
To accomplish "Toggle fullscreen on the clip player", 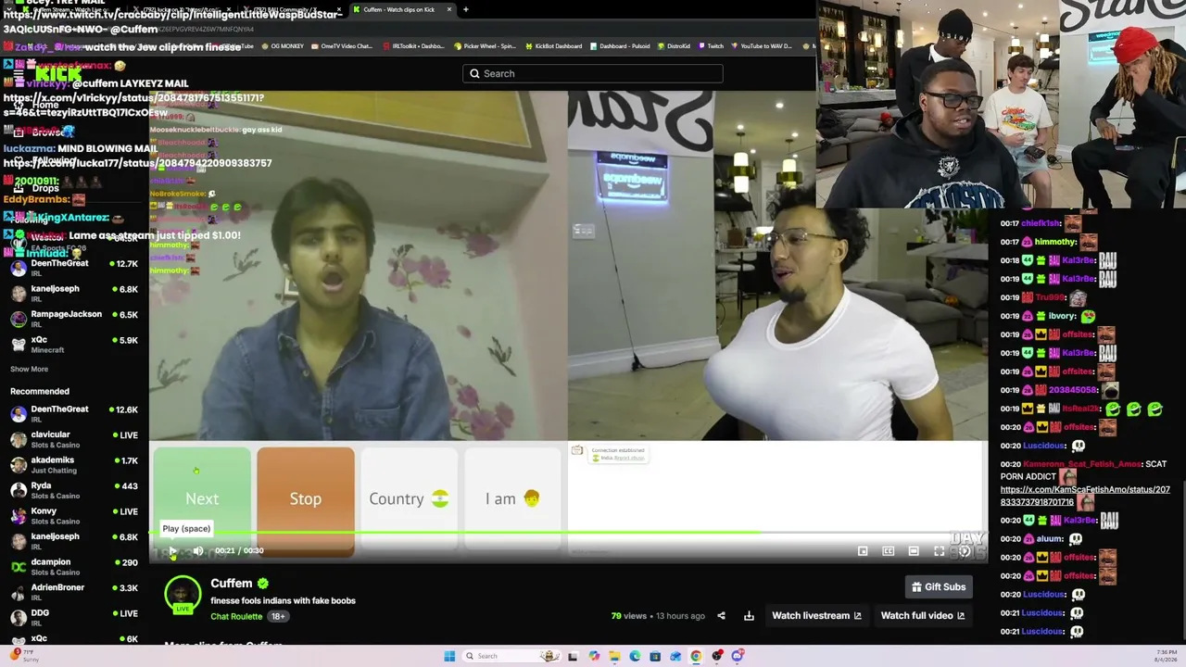I will (939, 551).
